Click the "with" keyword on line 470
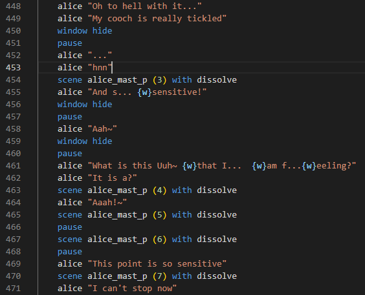This screenshot has width=365, height=295. pyautogui.click(x=182, y=276)
